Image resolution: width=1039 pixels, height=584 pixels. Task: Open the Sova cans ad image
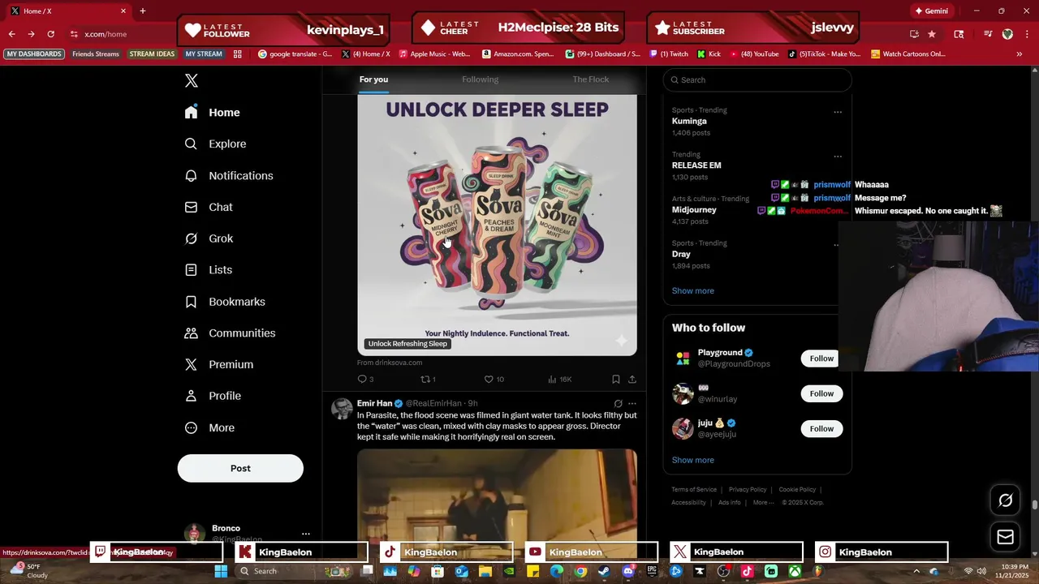497,225
